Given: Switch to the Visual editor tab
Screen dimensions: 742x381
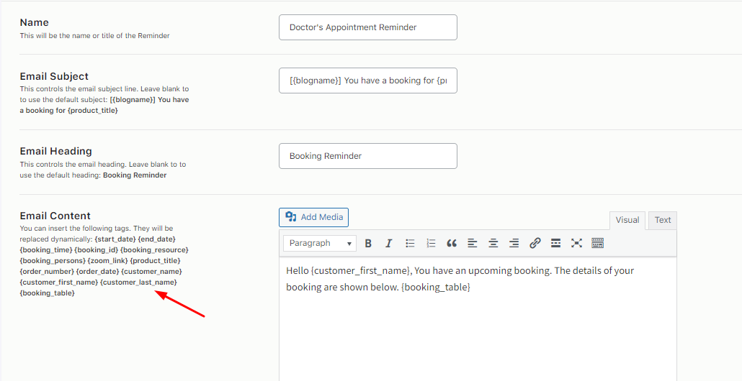Looking at the screenshot, I should tap(627, 220).
